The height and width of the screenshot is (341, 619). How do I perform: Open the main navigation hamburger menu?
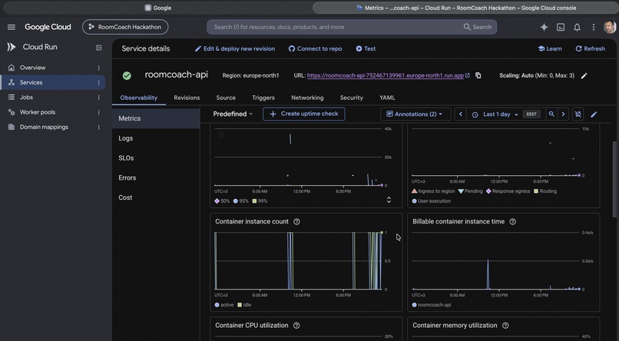12,27
